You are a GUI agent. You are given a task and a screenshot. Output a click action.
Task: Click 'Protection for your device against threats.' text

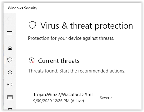[71, 38]
